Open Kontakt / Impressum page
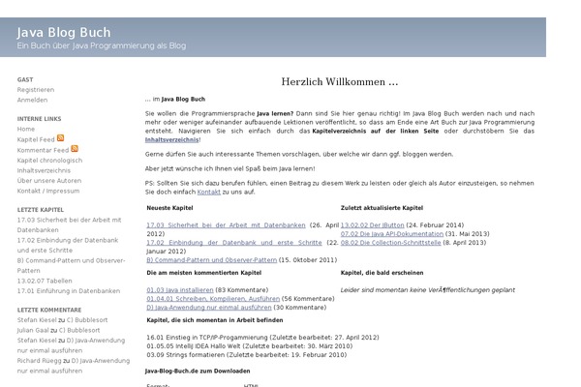Viewport: 581px width, 387px height. pyautogui.click(x=48, y=191)
